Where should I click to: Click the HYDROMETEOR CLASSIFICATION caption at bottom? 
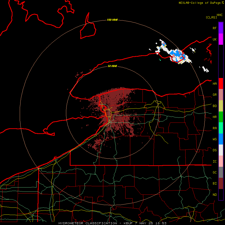pos(112,223)
